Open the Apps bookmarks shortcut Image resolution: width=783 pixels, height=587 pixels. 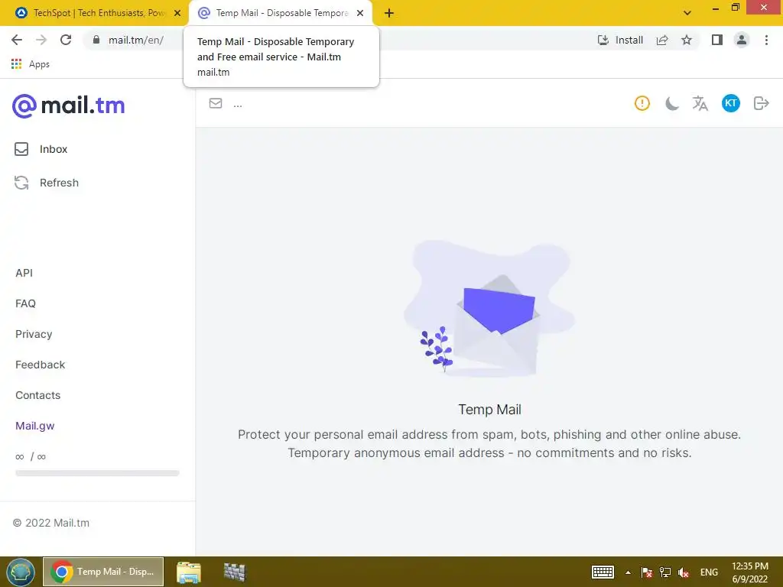coord(31,64)
